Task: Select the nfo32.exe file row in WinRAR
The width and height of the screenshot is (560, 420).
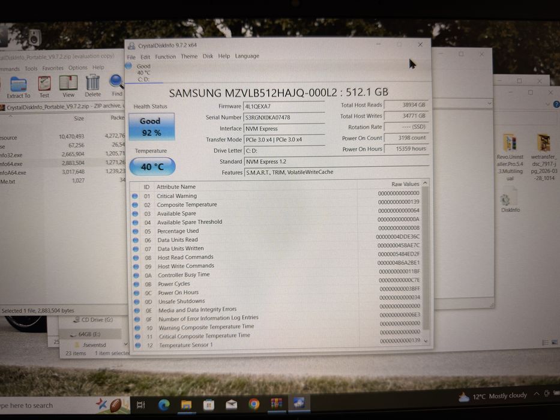Action: point(62,155)
